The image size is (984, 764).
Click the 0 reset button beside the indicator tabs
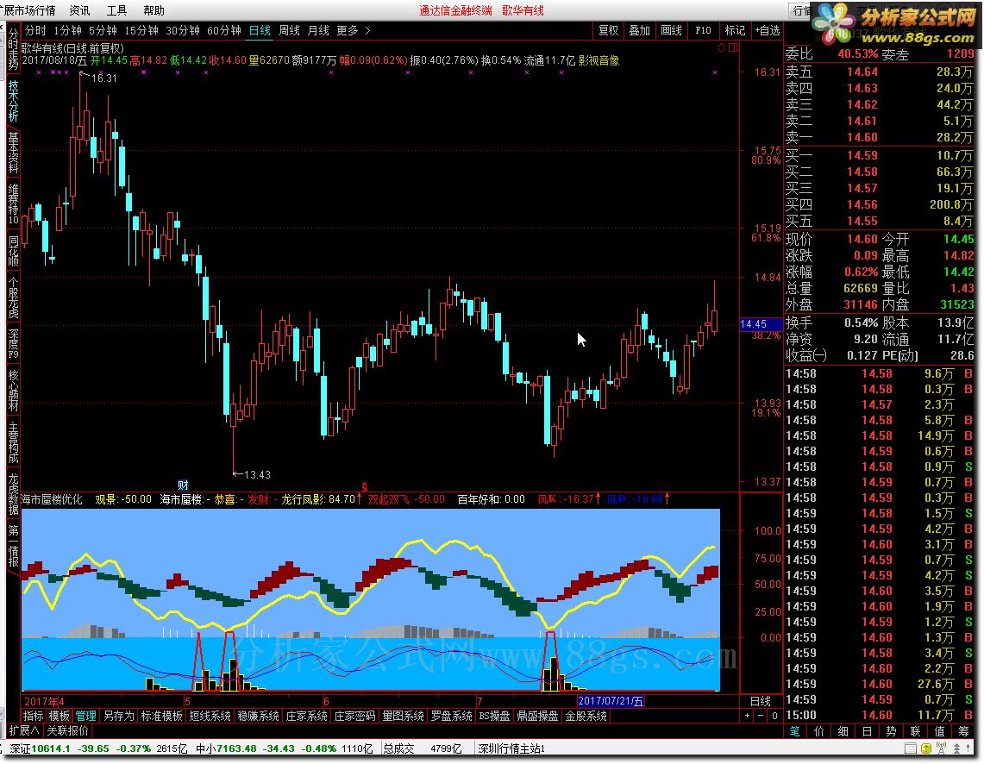[774, 716]
